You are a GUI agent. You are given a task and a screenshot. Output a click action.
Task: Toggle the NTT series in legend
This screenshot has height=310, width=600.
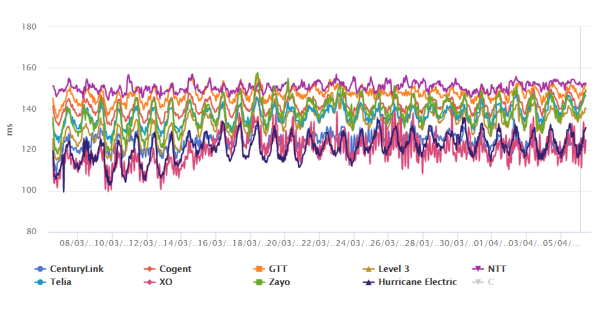pos(489,269)
